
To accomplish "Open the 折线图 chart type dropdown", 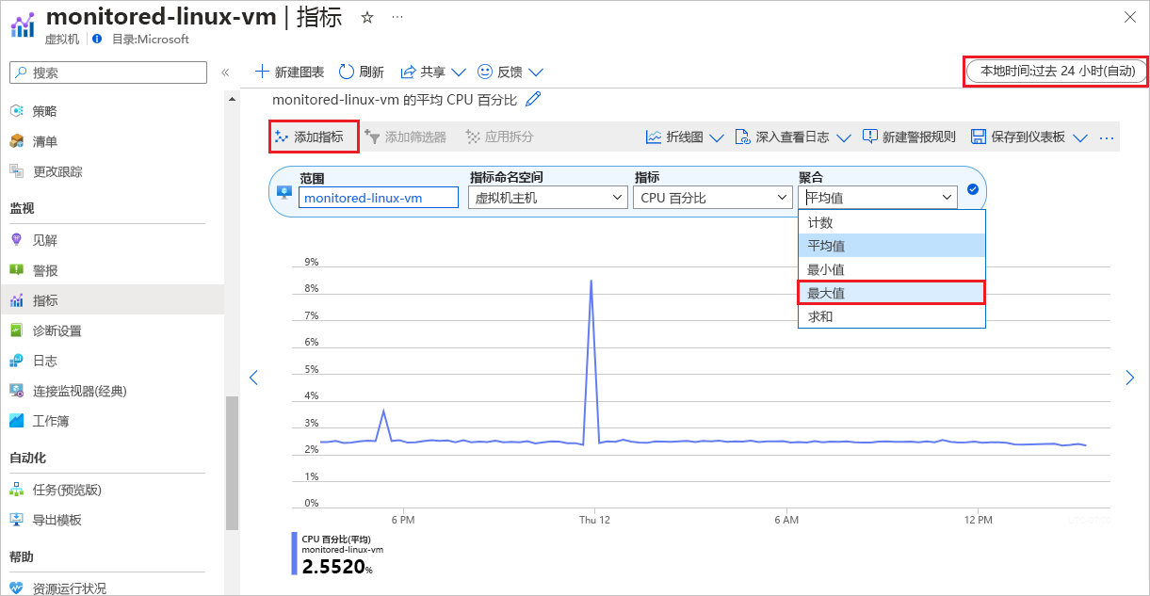I will (x=685, y=137).
